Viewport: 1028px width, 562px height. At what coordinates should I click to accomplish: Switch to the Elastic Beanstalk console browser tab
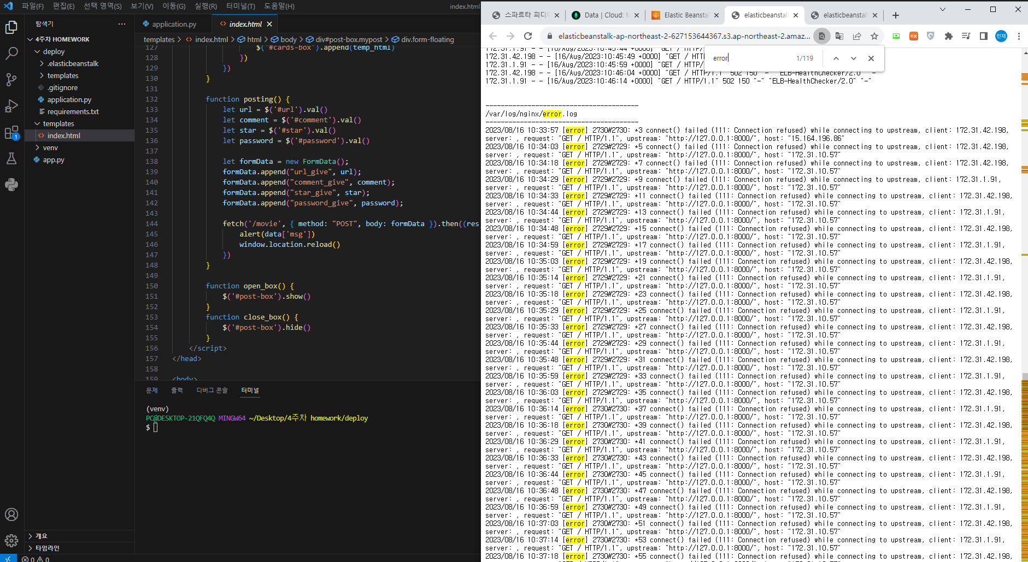(x=685, y=15)
